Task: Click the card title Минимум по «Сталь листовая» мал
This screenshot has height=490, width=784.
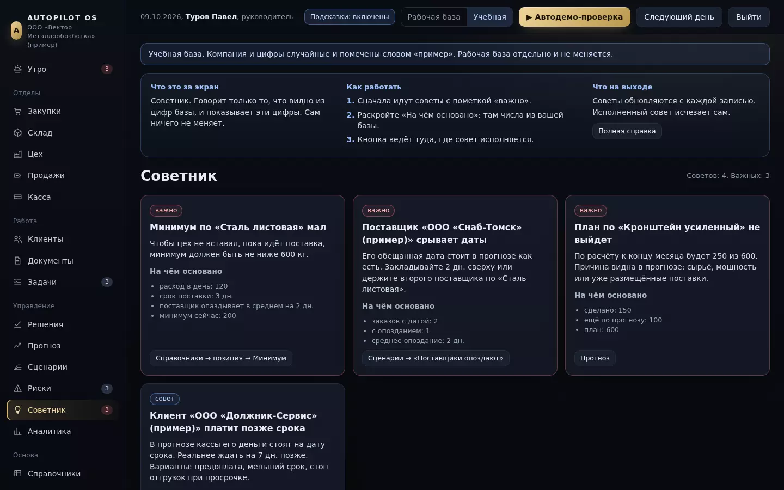Action: coord(238,228)
